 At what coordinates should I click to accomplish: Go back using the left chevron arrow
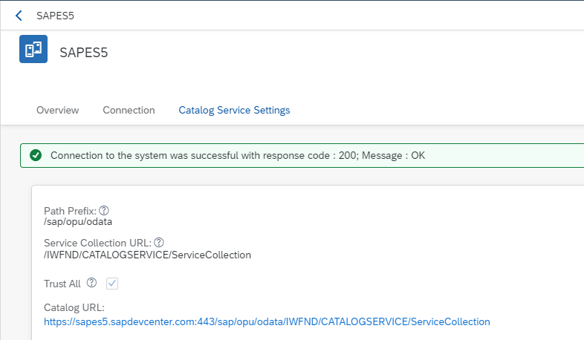(x=19, y=16)
